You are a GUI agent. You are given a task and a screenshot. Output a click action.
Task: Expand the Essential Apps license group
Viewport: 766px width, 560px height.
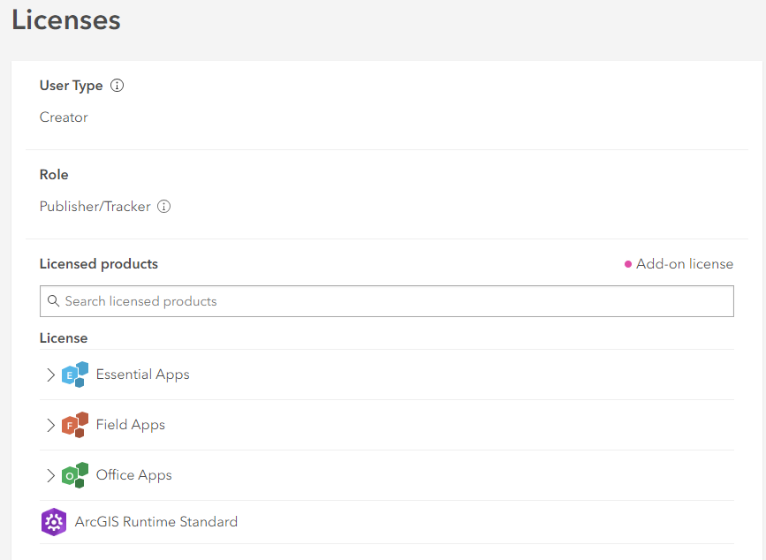click(x=51, y=375)
